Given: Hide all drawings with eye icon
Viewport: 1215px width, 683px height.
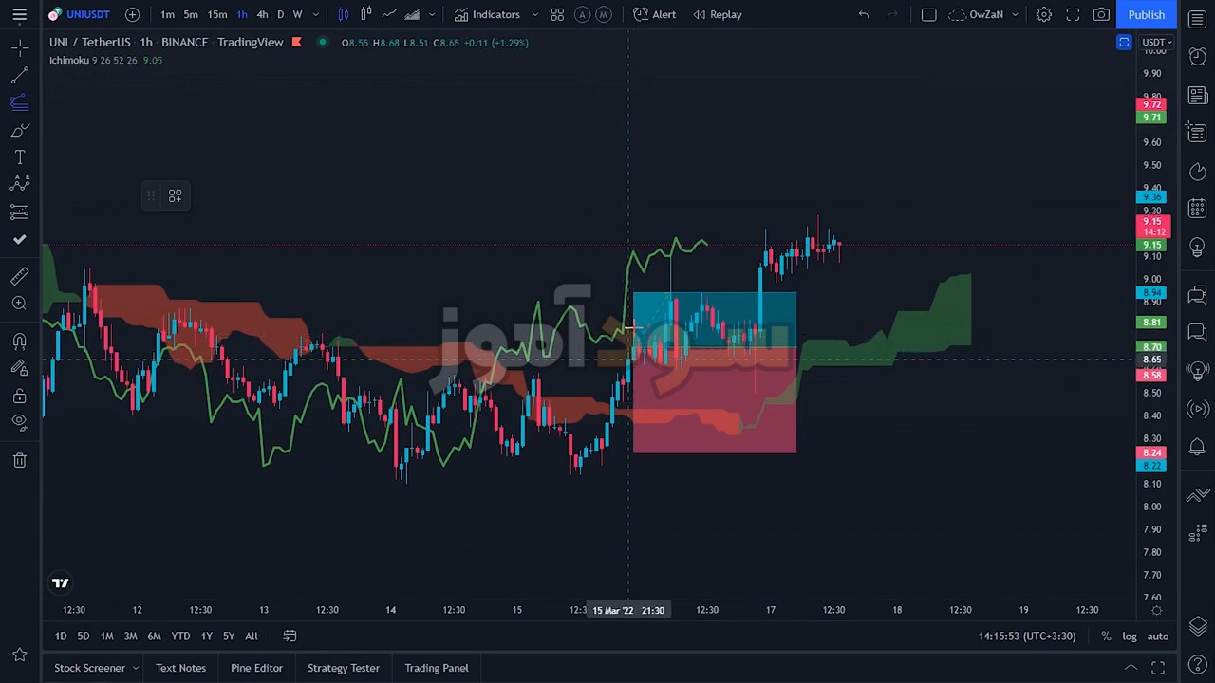Looking at the screenshot, I should tap(19, 422).
